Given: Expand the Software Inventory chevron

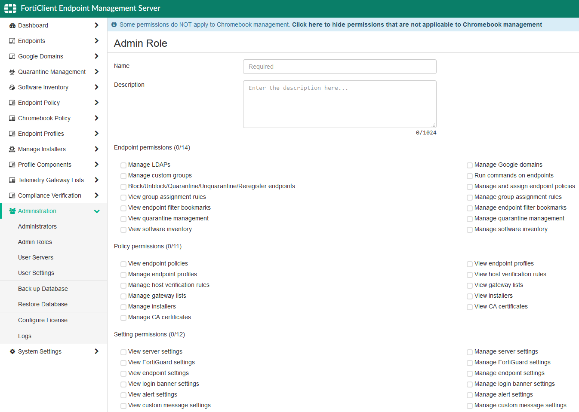Looking at the screenshot, I should (96, 87).
